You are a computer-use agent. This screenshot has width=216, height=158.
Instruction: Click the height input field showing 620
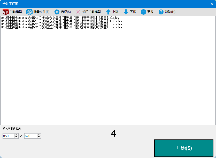pyautogui.click(x=30, y=136)
